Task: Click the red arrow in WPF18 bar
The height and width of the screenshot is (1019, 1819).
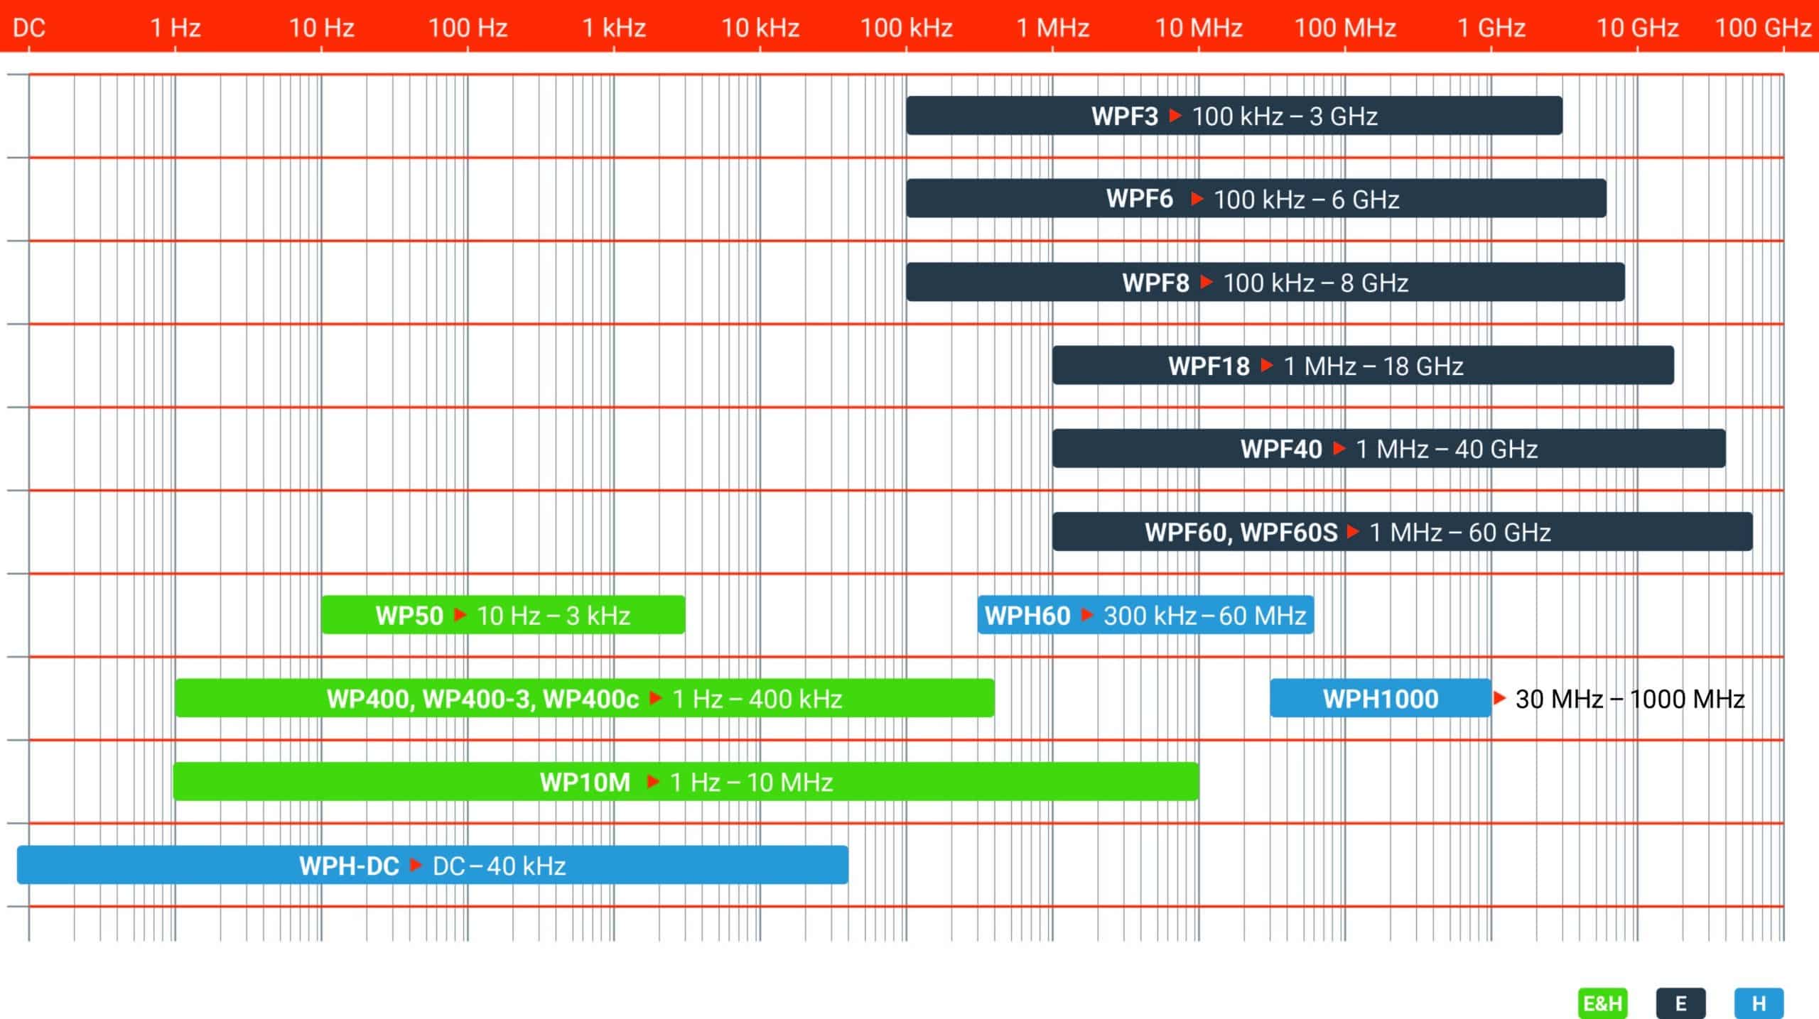Action: pos(1267,365)
